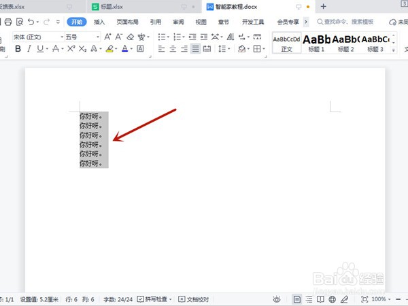Open the 引用 ribbon tab
The image size is (408, 306).
click(156, 22)
